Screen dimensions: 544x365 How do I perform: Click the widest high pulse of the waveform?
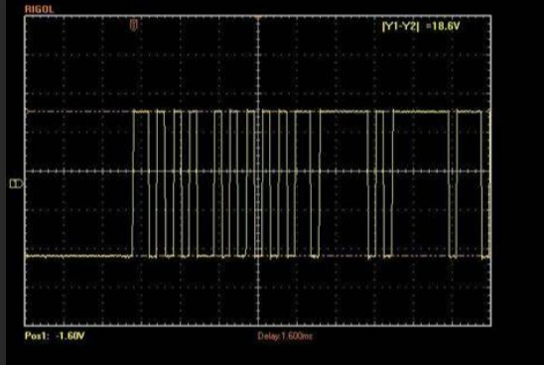[x=421, y=112]
